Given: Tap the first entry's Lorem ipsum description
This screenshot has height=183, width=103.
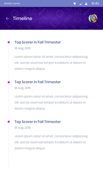Looking at the screenshot, I should point(51,63).
